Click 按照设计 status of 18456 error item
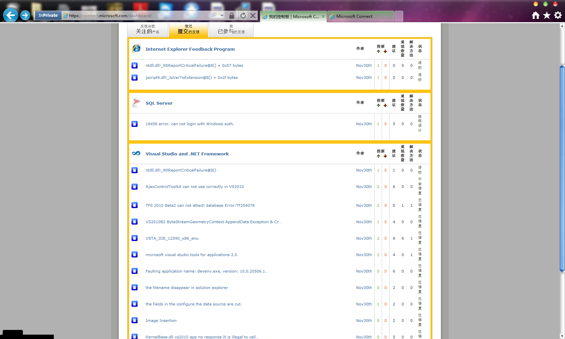 tap(420, 124)
